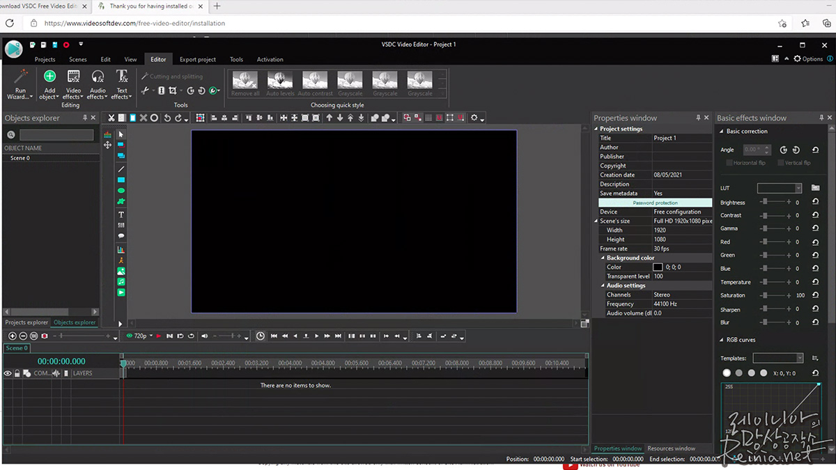Select the arrow pointer tool
836x470 pixels.
coord(121,134)
